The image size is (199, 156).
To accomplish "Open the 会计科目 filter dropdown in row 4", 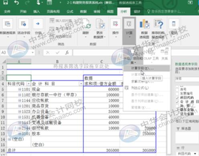I will (81, 84).
